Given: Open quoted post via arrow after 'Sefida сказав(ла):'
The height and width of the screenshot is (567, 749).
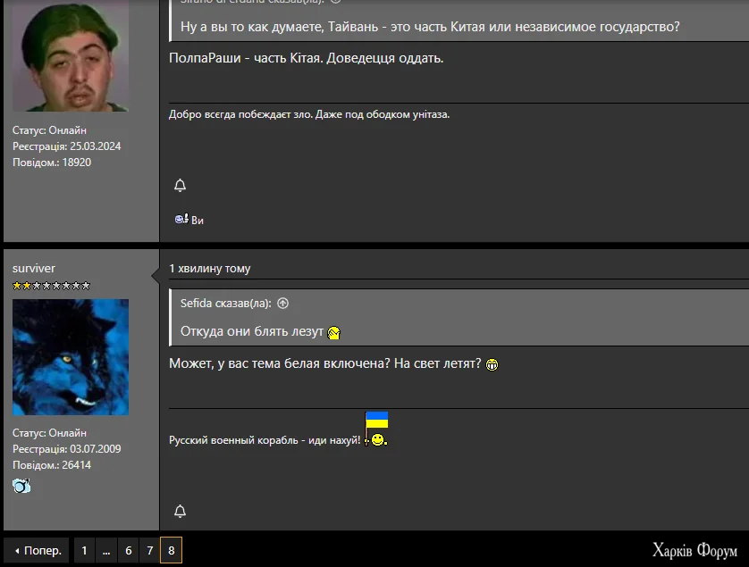Looking at the screenshot, I should tap(282, 303).
